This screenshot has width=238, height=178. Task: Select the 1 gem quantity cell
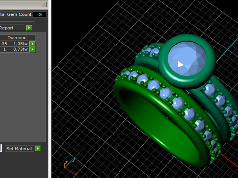(x=5, y=49)
